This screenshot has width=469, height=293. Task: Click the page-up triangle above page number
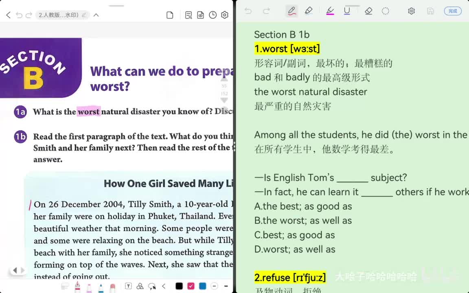point(224,79)
